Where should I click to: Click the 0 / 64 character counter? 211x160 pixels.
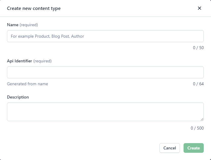(198, 84)
